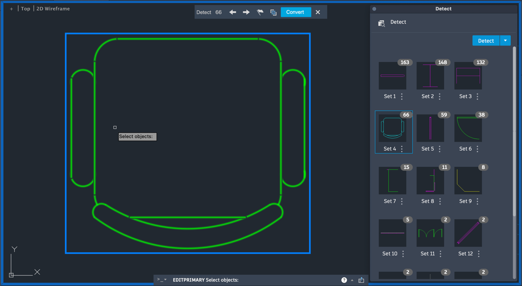Screen dimensions: 522x286
Task: Click the 132 count badge on Set 3
Action: tap(480, 62)
